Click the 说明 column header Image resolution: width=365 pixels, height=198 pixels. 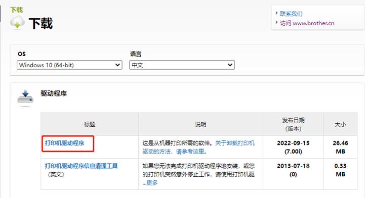pyautogui.click(x=200, y=124)
